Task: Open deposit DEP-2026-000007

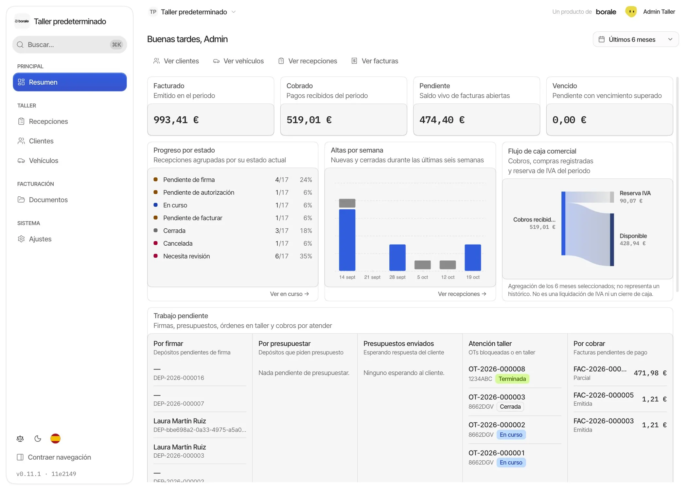Action: 200,399
